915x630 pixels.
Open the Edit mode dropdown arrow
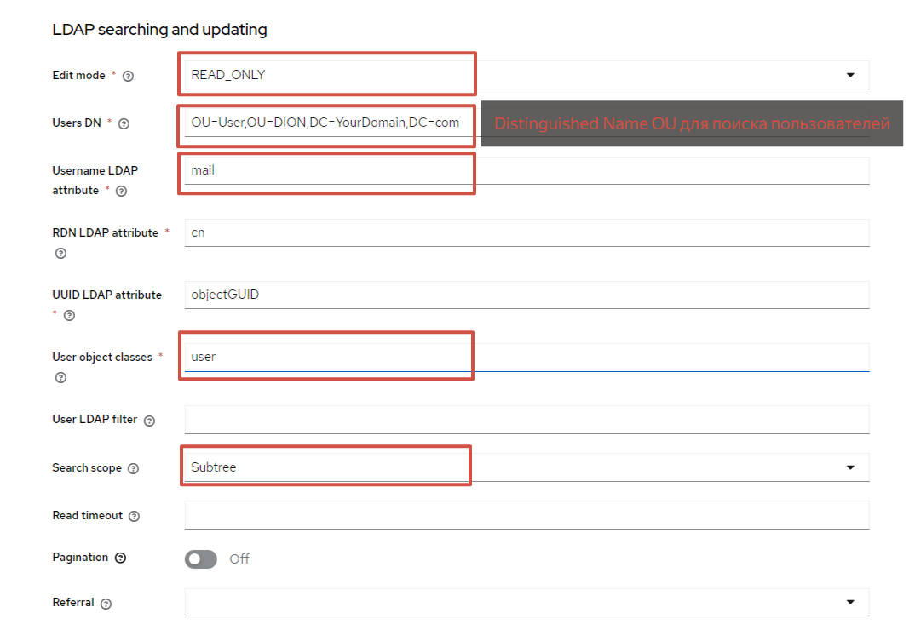pos(850,75)
